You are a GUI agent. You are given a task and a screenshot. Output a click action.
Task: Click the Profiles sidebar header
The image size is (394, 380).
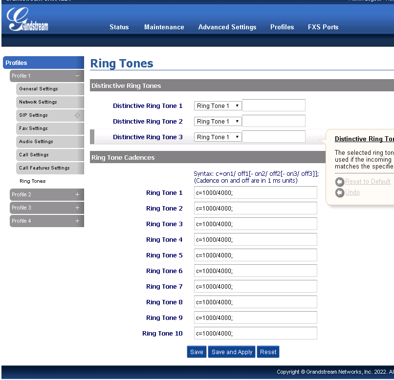point(44,63)
